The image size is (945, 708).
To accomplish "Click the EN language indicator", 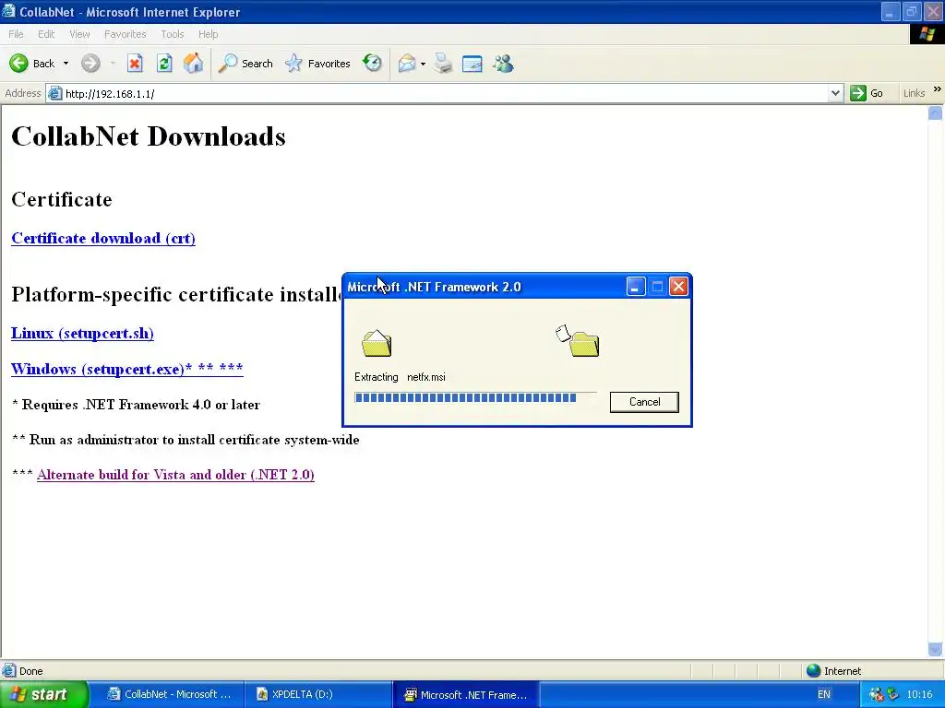I will pyautogui.click(x=824, y=694).
